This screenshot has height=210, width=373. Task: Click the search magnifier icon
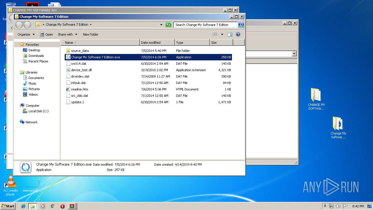pos(241,25)
